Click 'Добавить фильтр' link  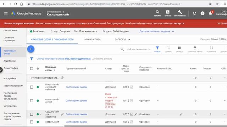pyautogui.click(x=102, y=59)
